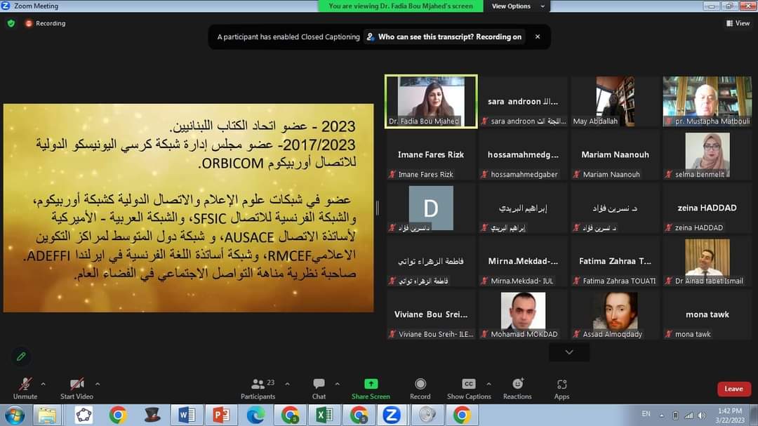Expand audio options arrow beside Unmute
The image size is (758, 426).
(x=43, y=384)
